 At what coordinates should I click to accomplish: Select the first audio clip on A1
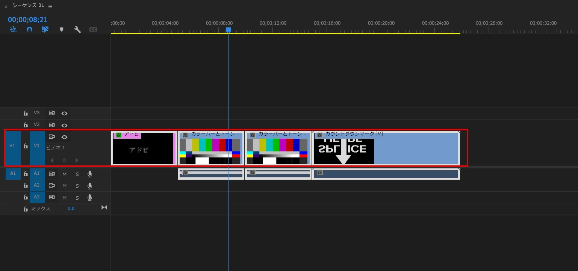click(x=211, y=174)
